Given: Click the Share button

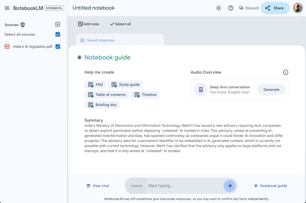Looking at the screenshot, I should click(x=275, y=8).
